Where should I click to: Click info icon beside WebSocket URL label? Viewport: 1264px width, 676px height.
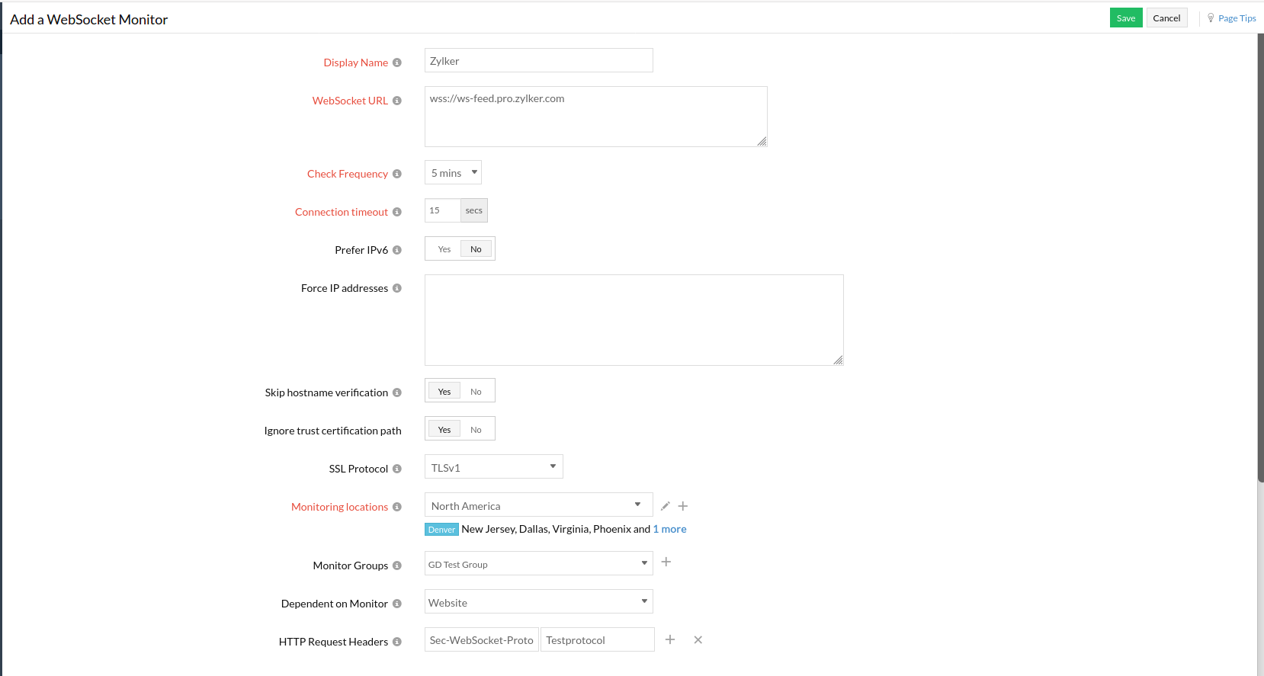tap(397, 101)
